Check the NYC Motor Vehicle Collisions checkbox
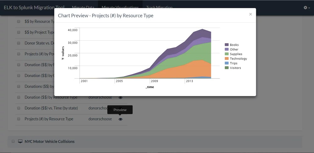 click(x=13, y=142)
